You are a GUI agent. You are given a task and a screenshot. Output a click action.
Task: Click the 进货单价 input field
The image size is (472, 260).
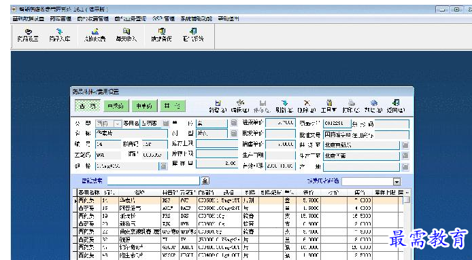281,124
